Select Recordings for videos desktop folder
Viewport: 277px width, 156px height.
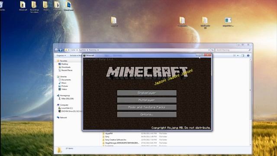pos(34,7)
